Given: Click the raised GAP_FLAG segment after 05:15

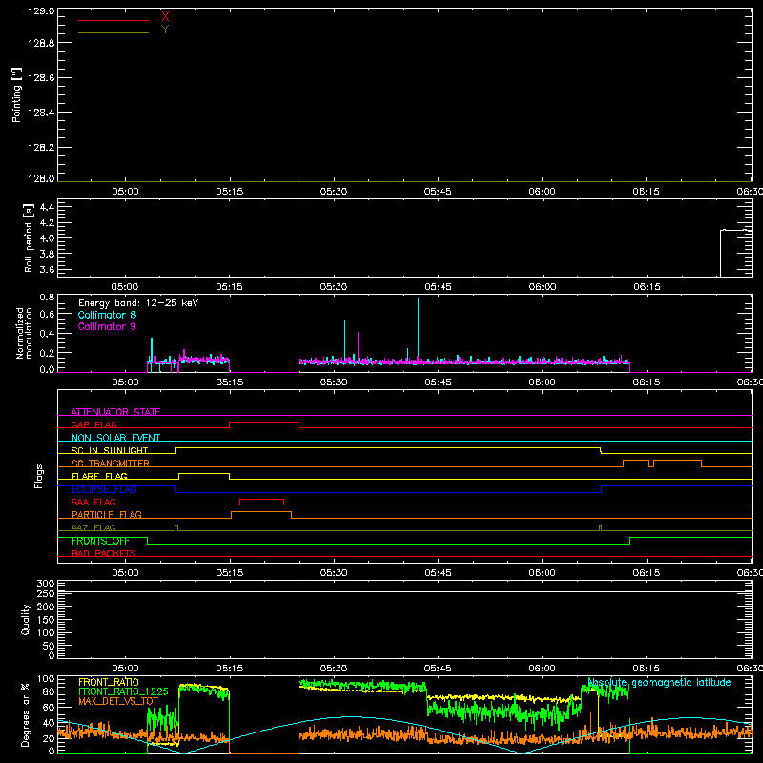Looking at the screenshot, I should [264, 422].
